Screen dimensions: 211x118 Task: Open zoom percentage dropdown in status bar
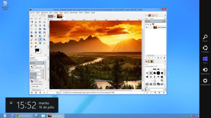[x=65, y=93]
